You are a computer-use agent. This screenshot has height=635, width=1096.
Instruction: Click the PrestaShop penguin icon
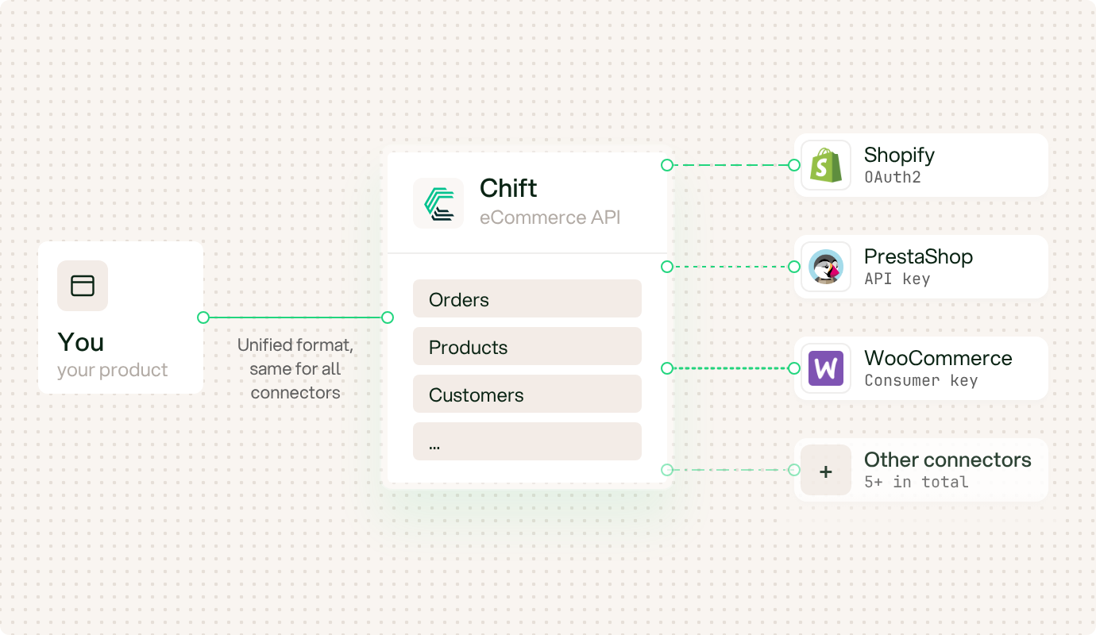click(x=826, y=267)
